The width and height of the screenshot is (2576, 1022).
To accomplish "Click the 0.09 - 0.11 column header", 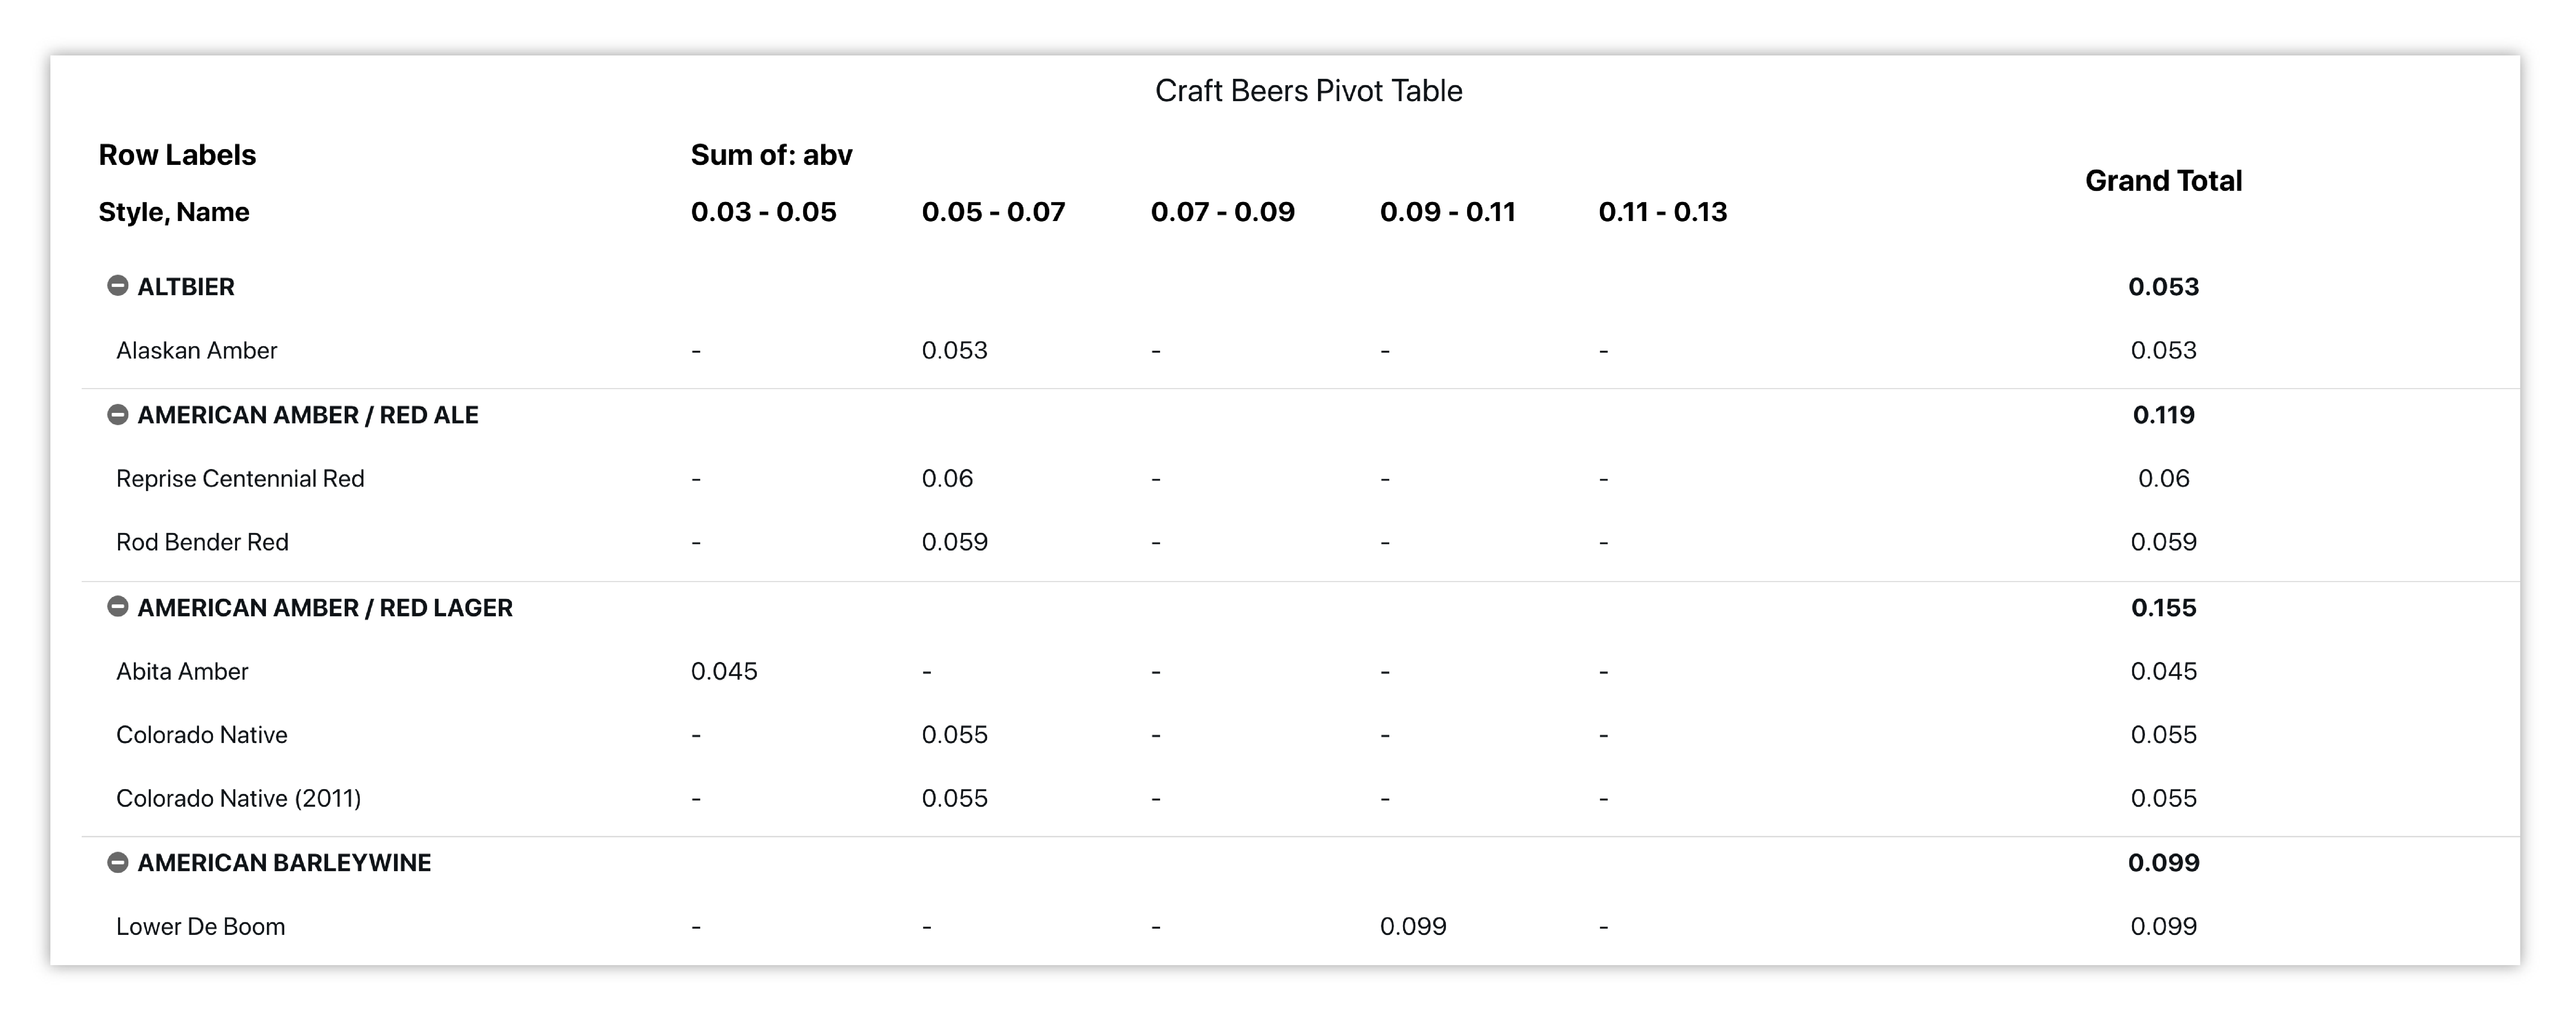I will pos(1447,212).
